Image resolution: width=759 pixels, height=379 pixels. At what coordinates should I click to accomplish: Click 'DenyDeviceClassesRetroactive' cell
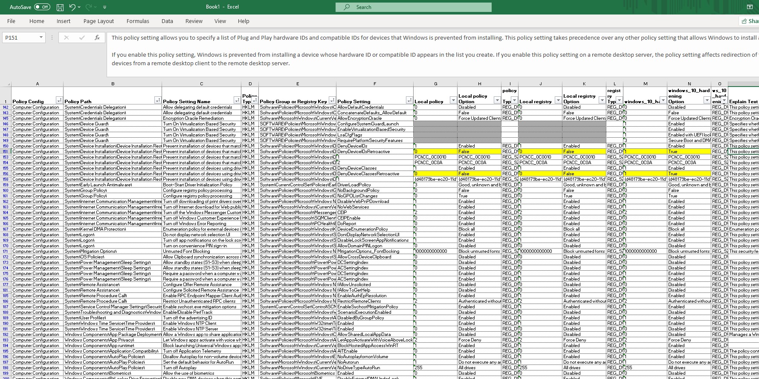point(375,174)
